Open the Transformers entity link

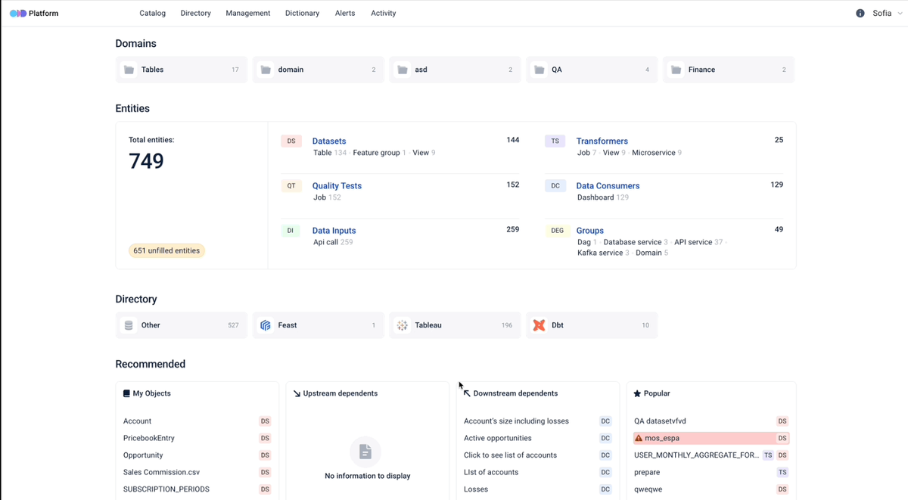pos(602,141)
